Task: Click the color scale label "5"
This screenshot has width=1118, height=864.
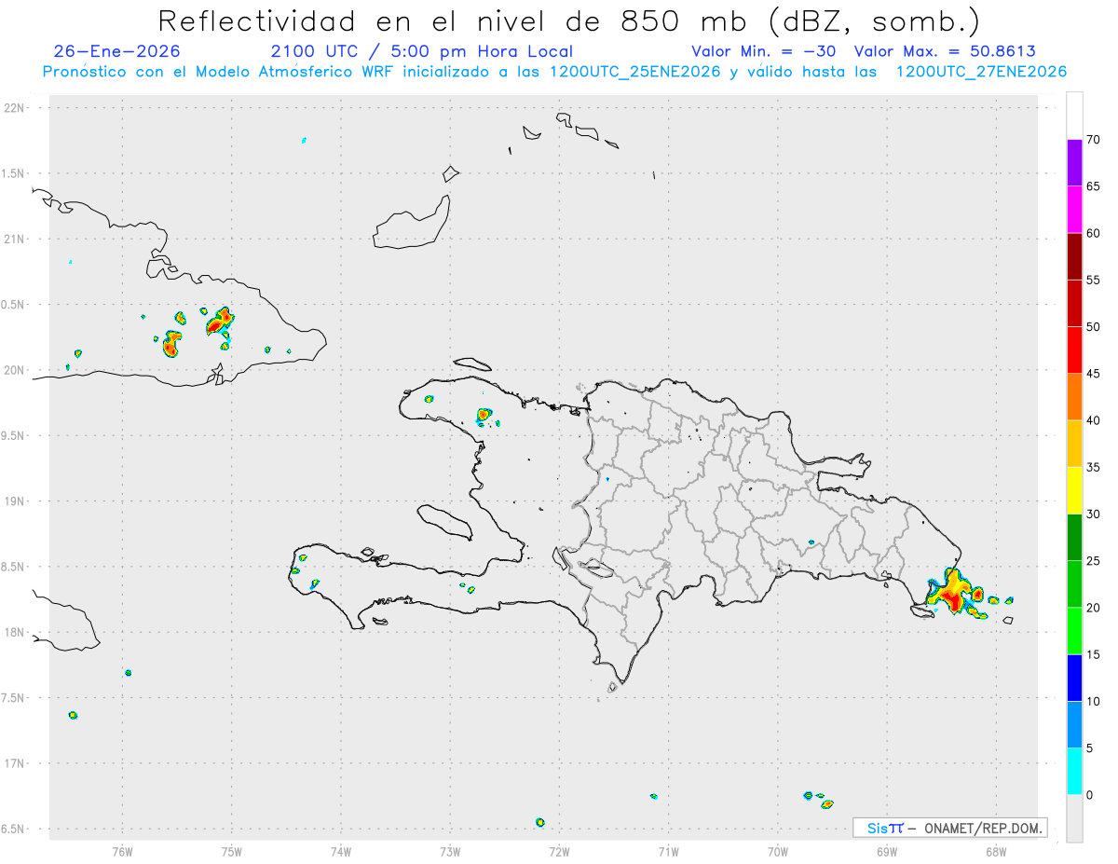Action: click(x=1089, y=748)
